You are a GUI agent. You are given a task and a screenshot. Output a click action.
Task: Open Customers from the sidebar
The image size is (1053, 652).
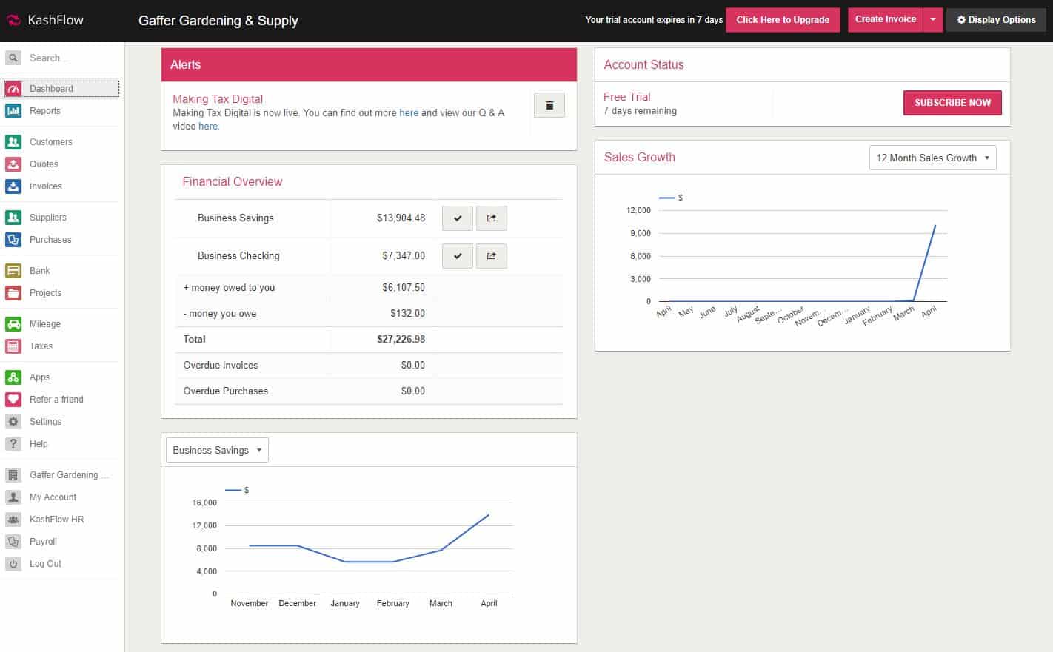[x=51, y=142]
